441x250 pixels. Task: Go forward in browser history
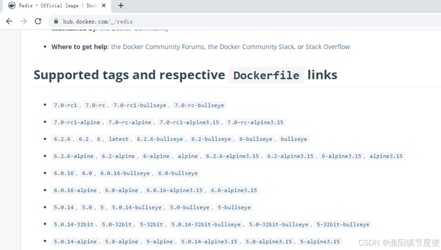(x=24, y=21)
